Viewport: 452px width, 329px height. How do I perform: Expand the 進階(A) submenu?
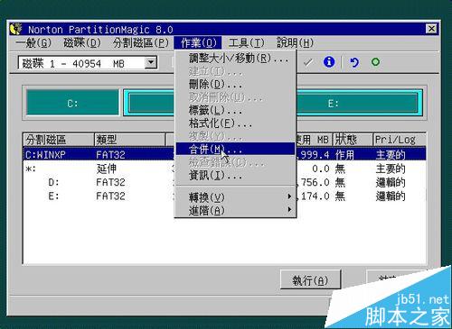(235, 210)
